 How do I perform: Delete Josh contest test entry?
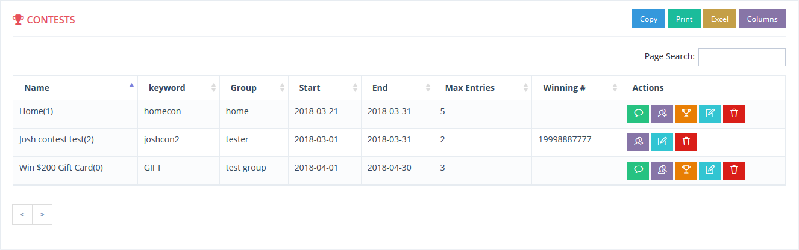point(686,142)
